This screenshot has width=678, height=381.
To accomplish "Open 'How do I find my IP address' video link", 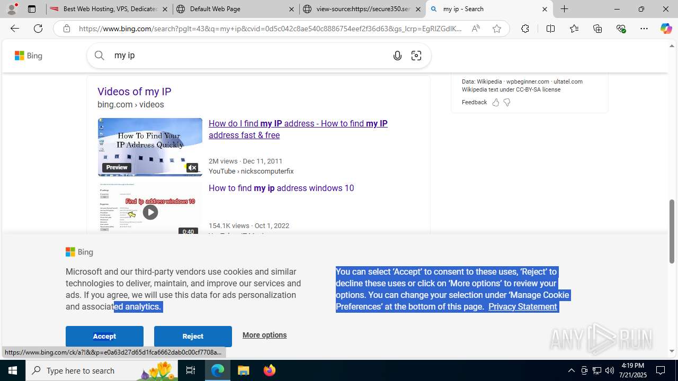I will 298,129.
